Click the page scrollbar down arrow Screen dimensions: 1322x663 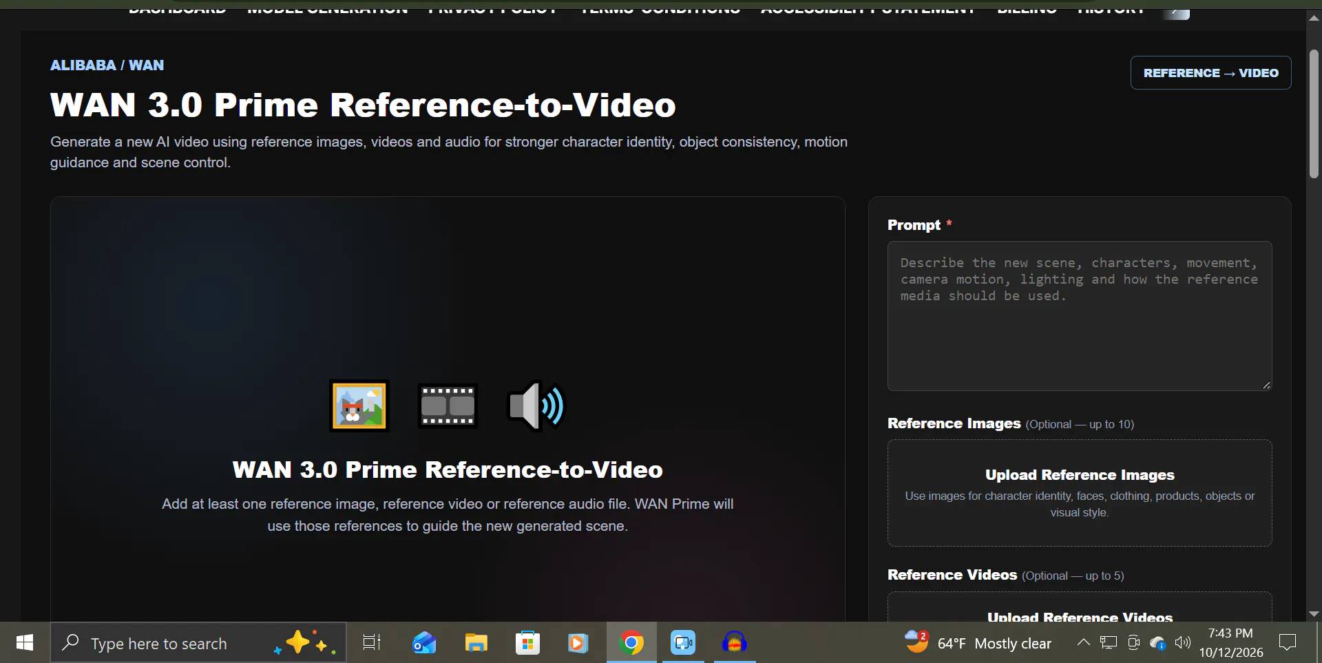click(1314, 613)
